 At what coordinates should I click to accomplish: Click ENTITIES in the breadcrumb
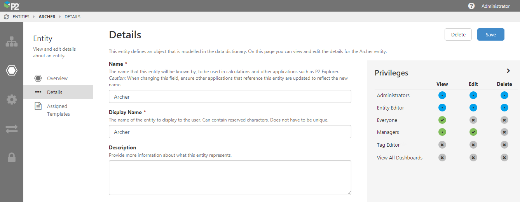(x=21, y=17)
